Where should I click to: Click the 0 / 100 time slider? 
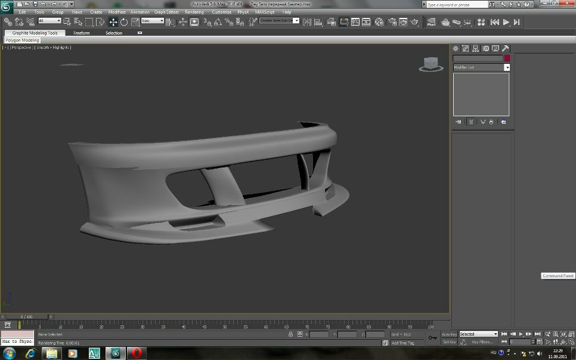tap(27, 316)
